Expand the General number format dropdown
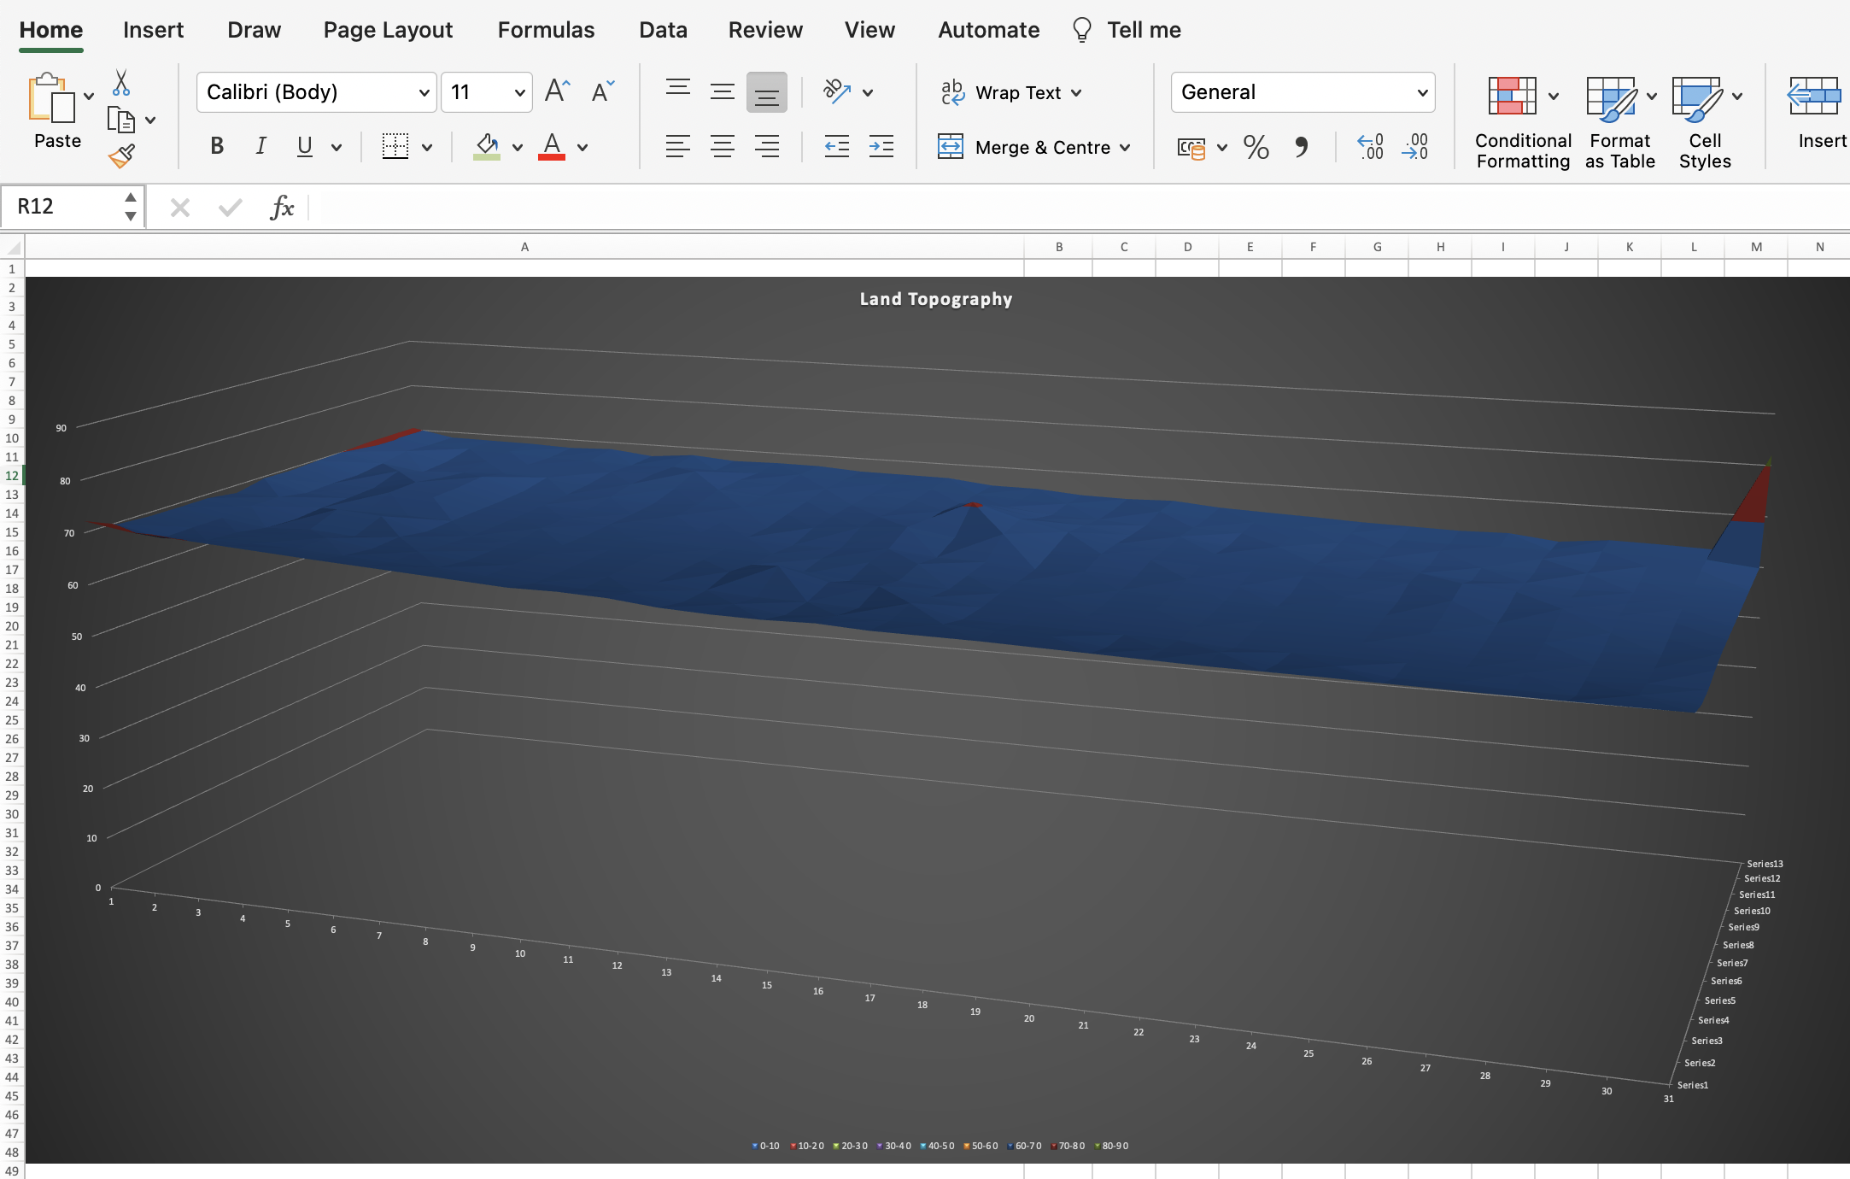This screenshot has width=1850, height=1179. coord(1422,92)
